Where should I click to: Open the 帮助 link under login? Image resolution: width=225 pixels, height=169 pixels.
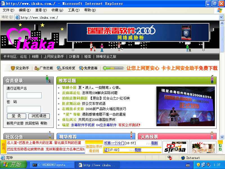[44, 123]
